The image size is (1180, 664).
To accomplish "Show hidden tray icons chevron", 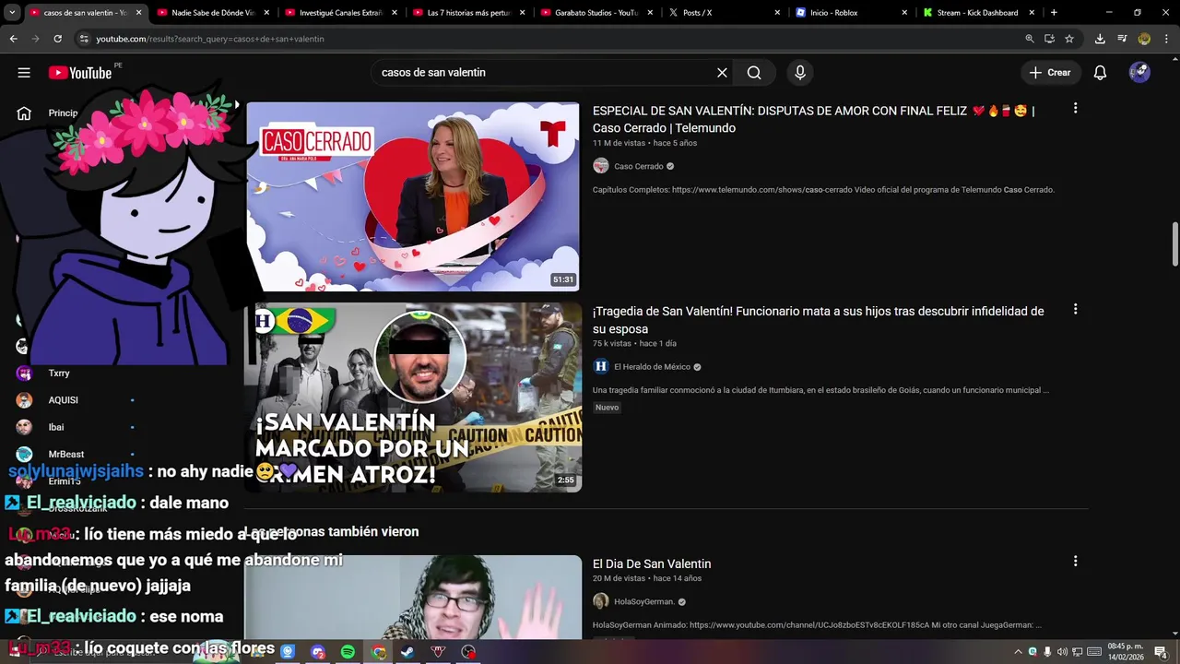I will click(1019, 652).
